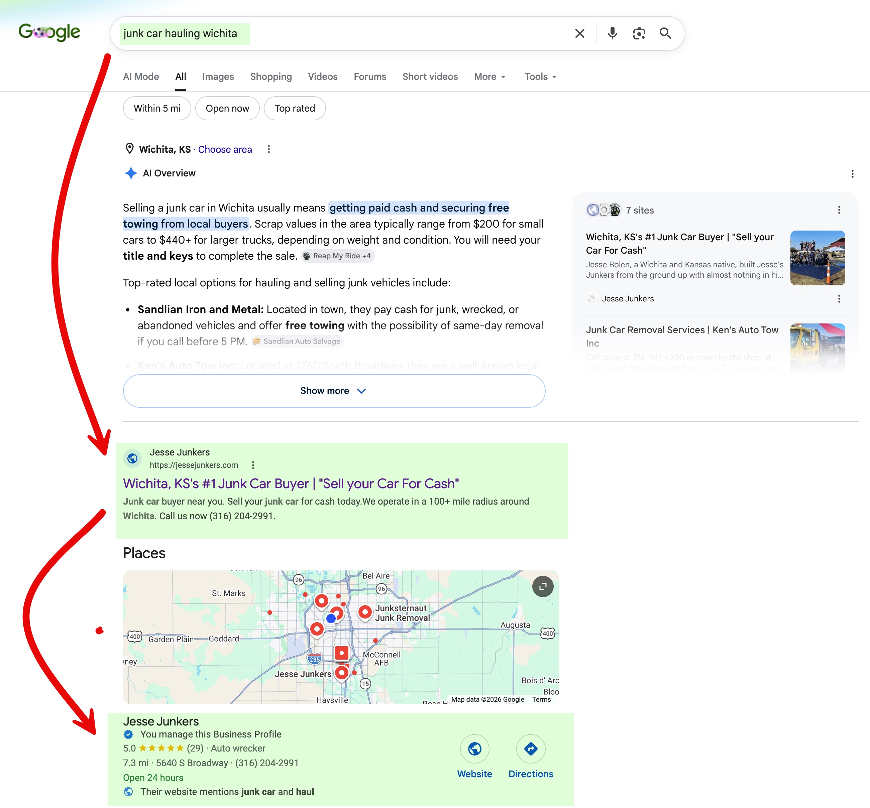This screenshot has width=870, height=808.
Task: Open the 'Junk Car Removal Services | Ken's Auto Tow Inc' card
Action: [x=682, y=336]
